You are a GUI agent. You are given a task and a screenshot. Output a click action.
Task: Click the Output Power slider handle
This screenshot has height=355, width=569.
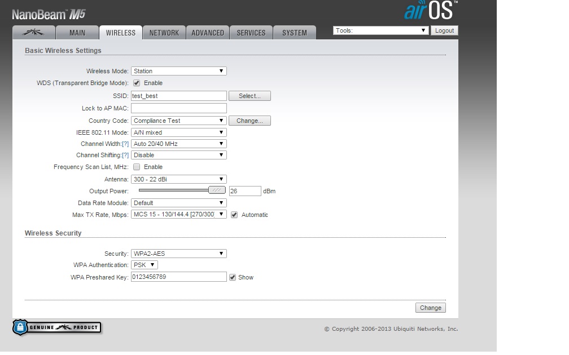coord(217,190)
